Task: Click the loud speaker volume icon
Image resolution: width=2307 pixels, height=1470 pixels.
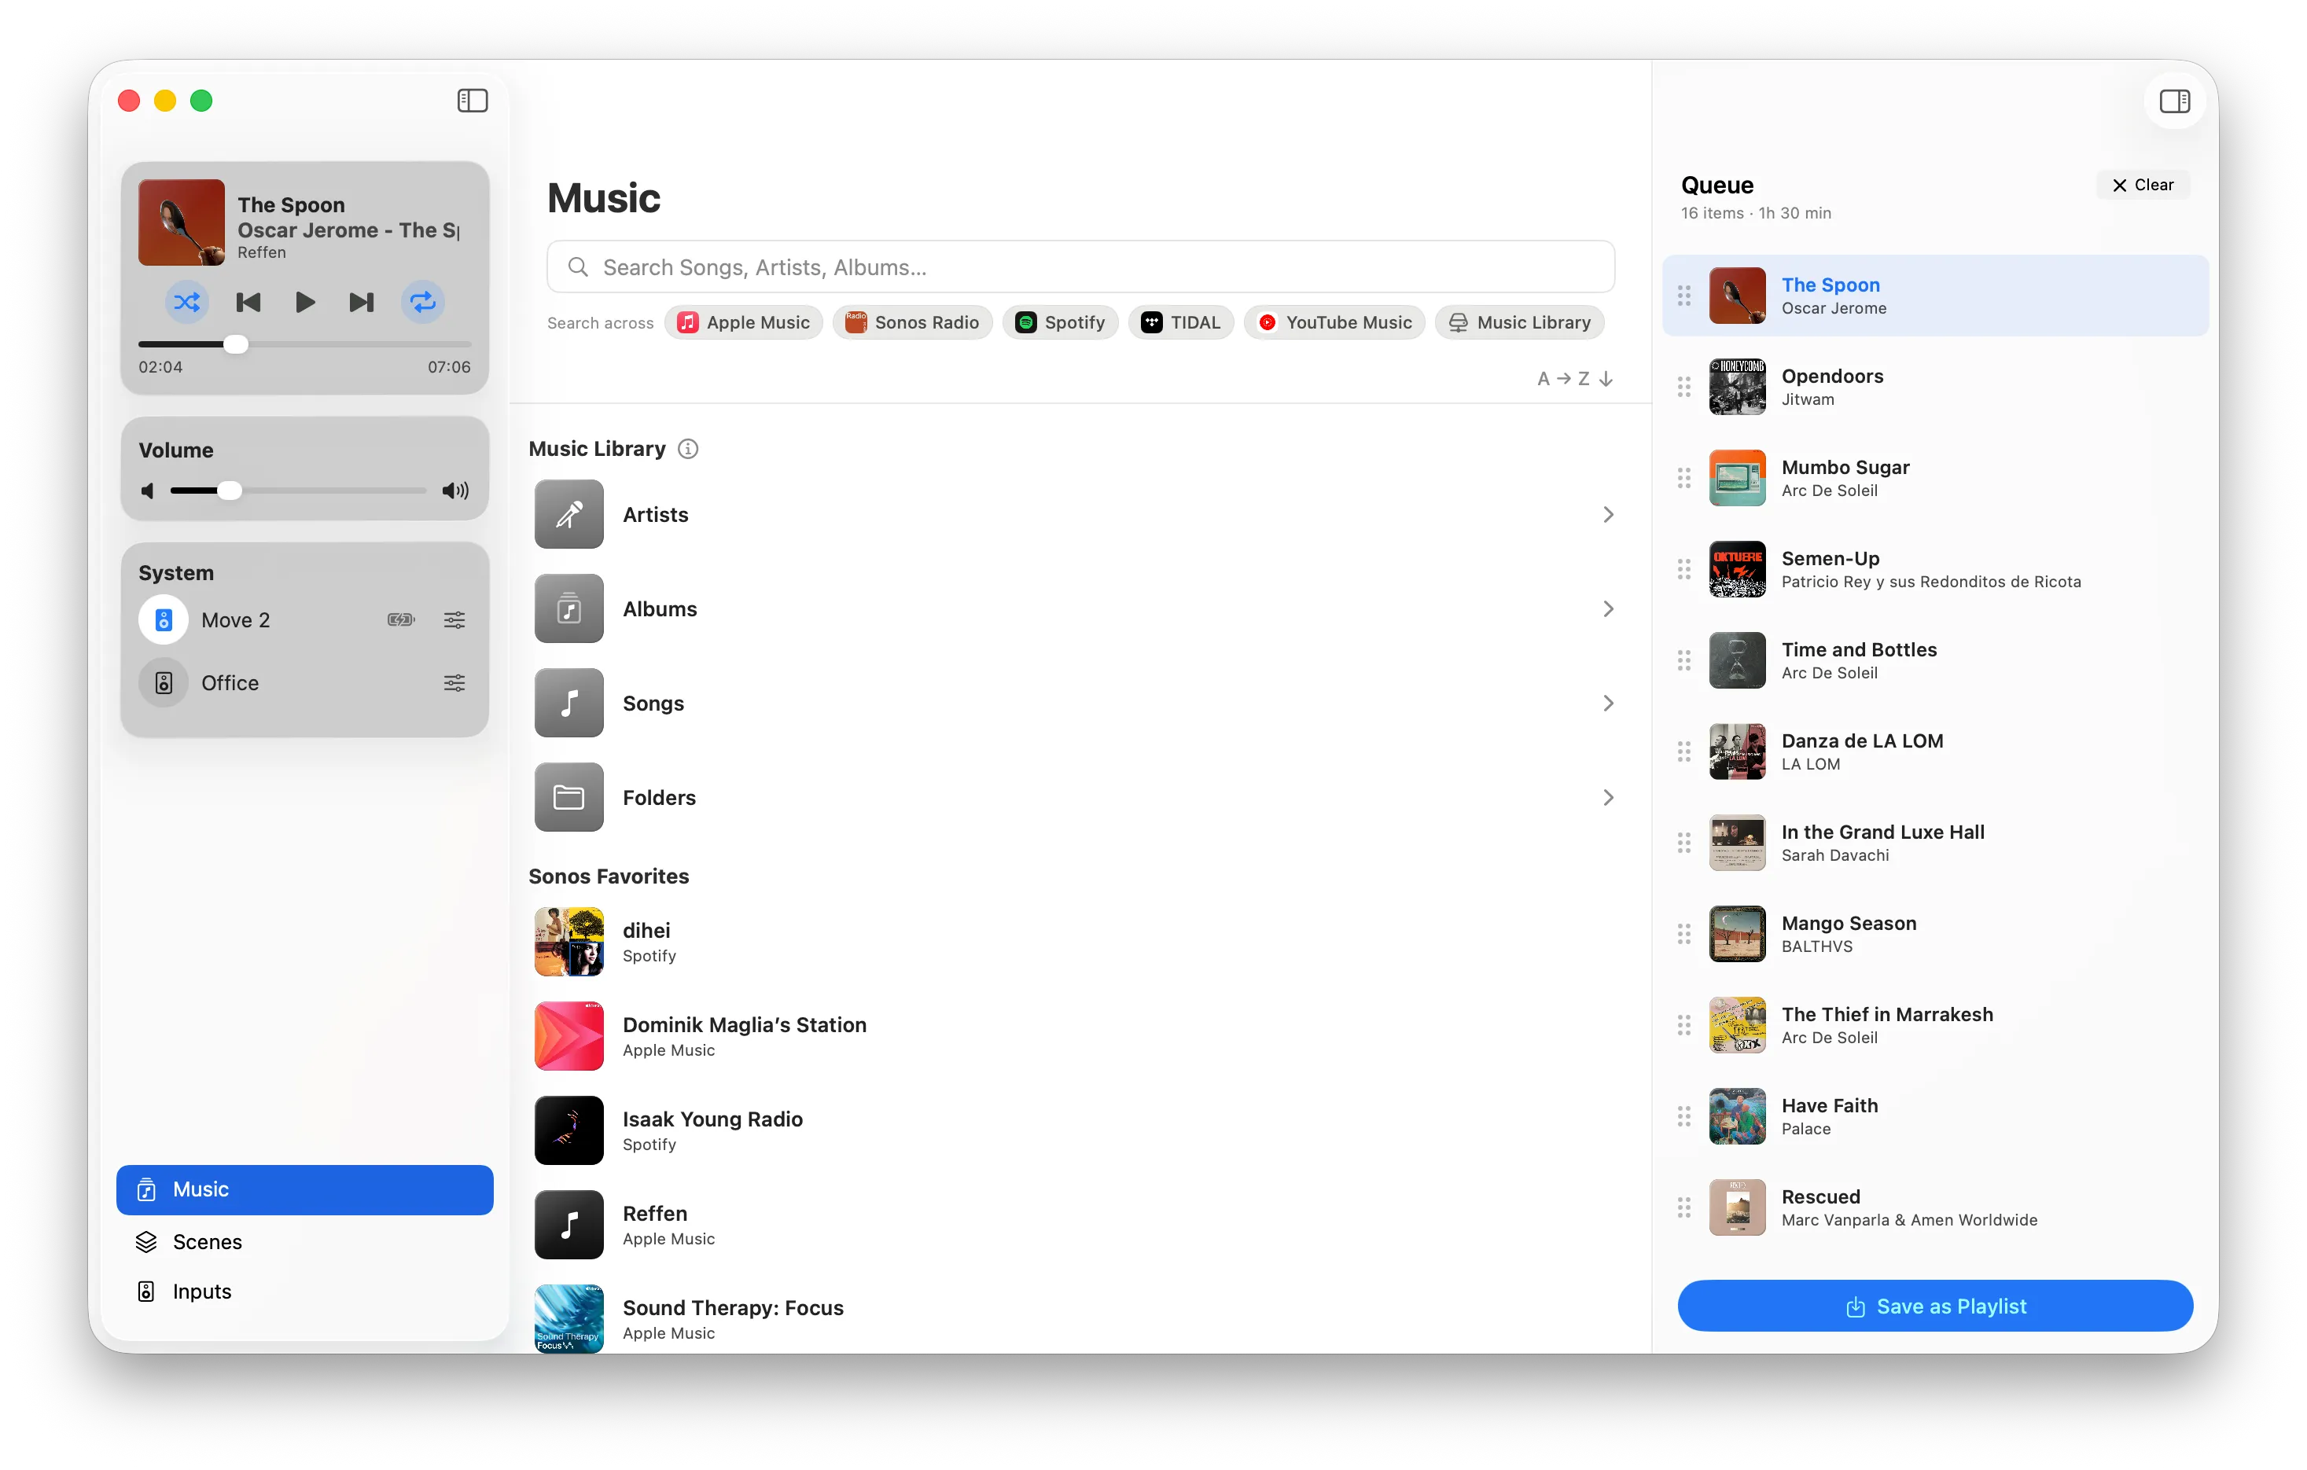Action: coord(455,491)
